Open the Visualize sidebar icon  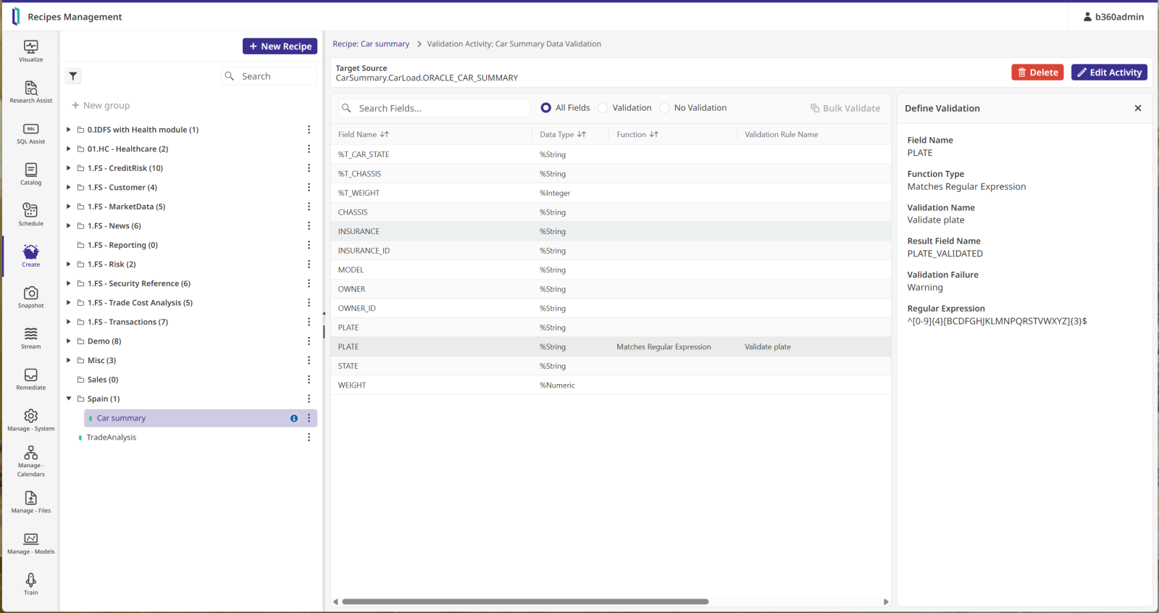click(30, 51)
